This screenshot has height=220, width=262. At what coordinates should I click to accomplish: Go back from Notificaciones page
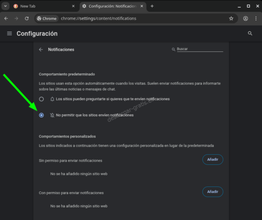[x=41, y=49]
